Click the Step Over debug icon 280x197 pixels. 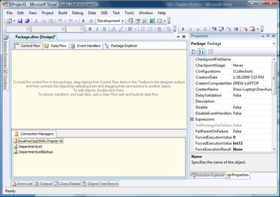221,29
